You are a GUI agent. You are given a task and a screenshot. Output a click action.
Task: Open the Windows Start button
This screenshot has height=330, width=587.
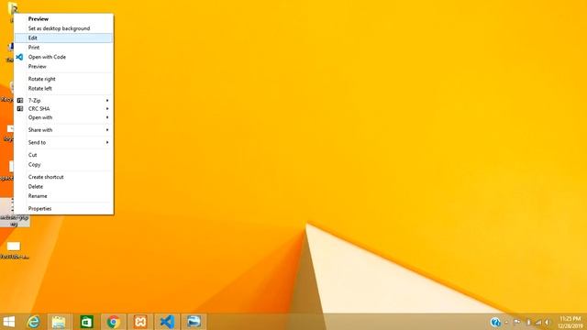point(9,322)
